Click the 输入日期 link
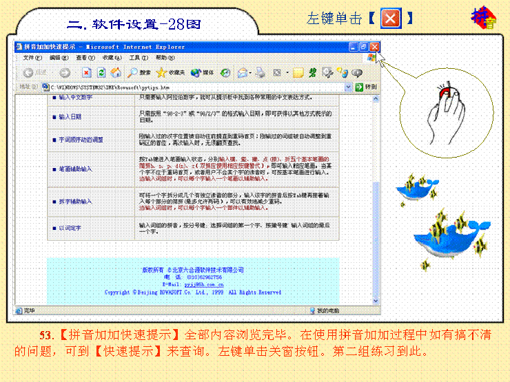 click(x=70, y=117)
